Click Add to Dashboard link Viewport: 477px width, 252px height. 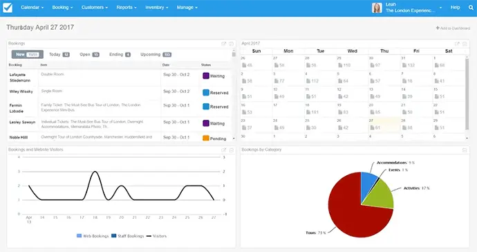tap(453, 28)
